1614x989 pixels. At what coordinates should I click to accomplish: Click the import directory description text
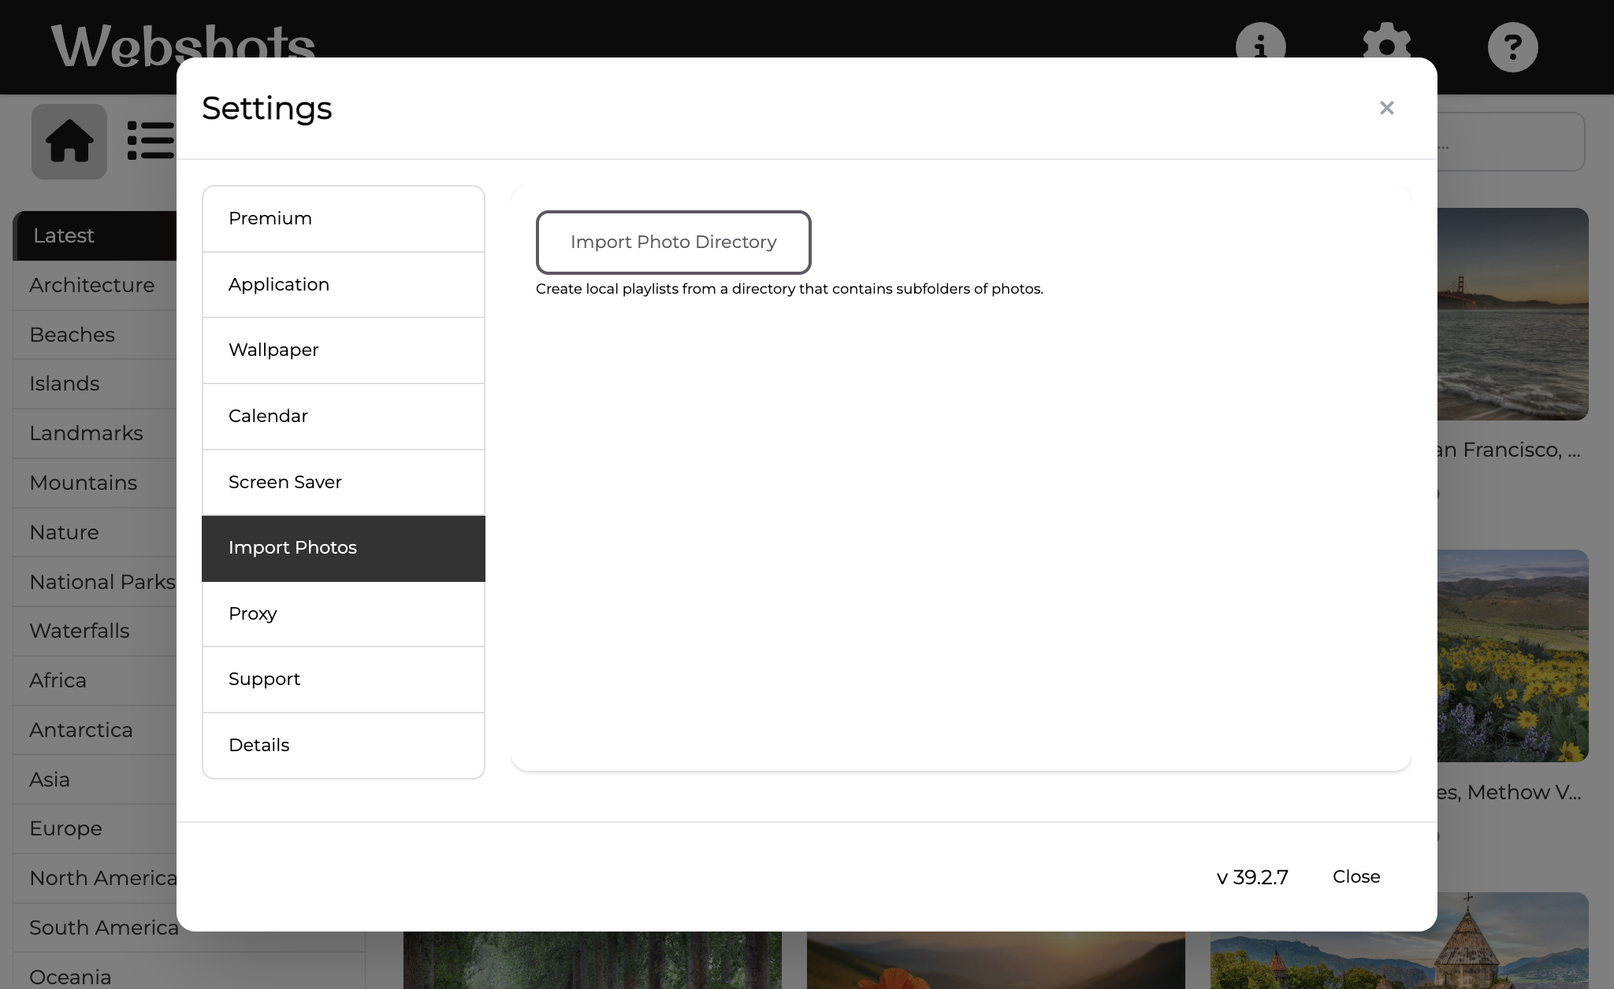pos(790,289)
